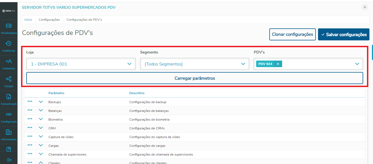Collapse the Clientes parameter row
The image size is (373, 164).
(x=41, y=162)
